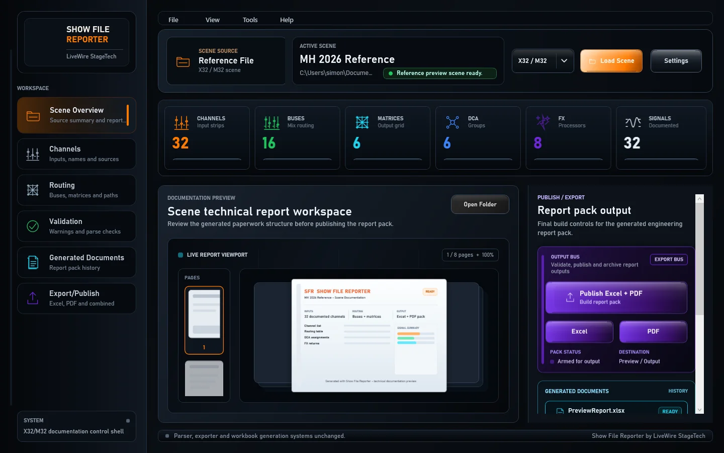This screenshot has height=453, width=724.
Task: Open the View menu
Action: [x=213, y=20]
